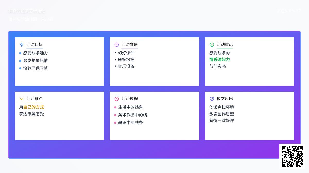Click the 感受线条的 text line
This screenshot has width=309, height=173.
coord(220,53)
